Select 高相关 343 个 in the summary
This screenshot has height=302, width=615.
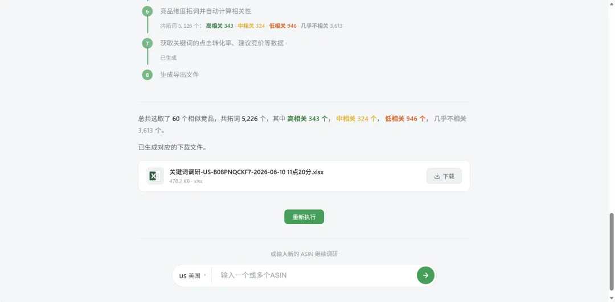point(307,119)
